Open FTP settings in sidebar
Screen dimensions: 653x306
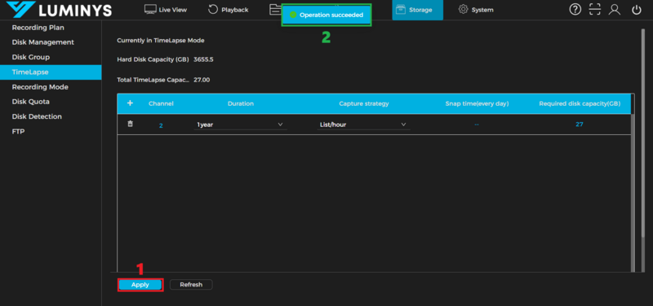coord(18,132)
